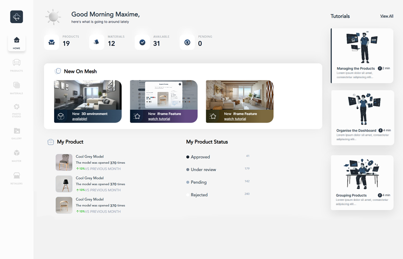Click cube icon on 3D environment card
This screenshot has width=403, height=259.
61,116
